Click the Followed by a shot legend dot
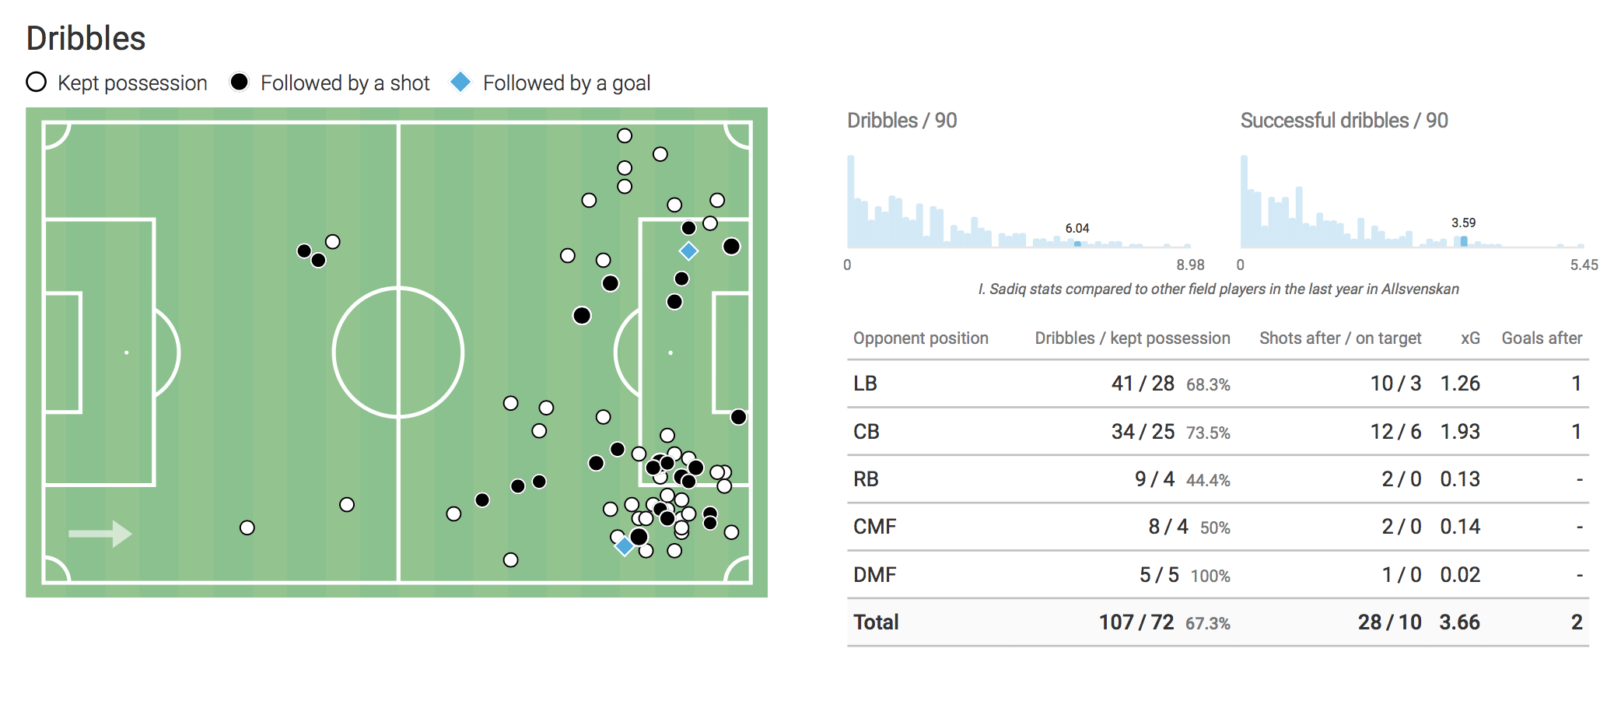Screen dimensions: 1621x708 tap(240, 82)
